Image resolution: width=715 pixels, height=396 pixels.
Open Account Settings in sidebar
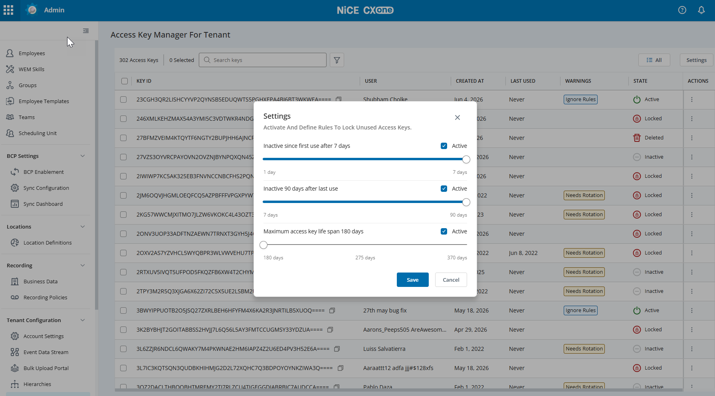pos(44,336)
